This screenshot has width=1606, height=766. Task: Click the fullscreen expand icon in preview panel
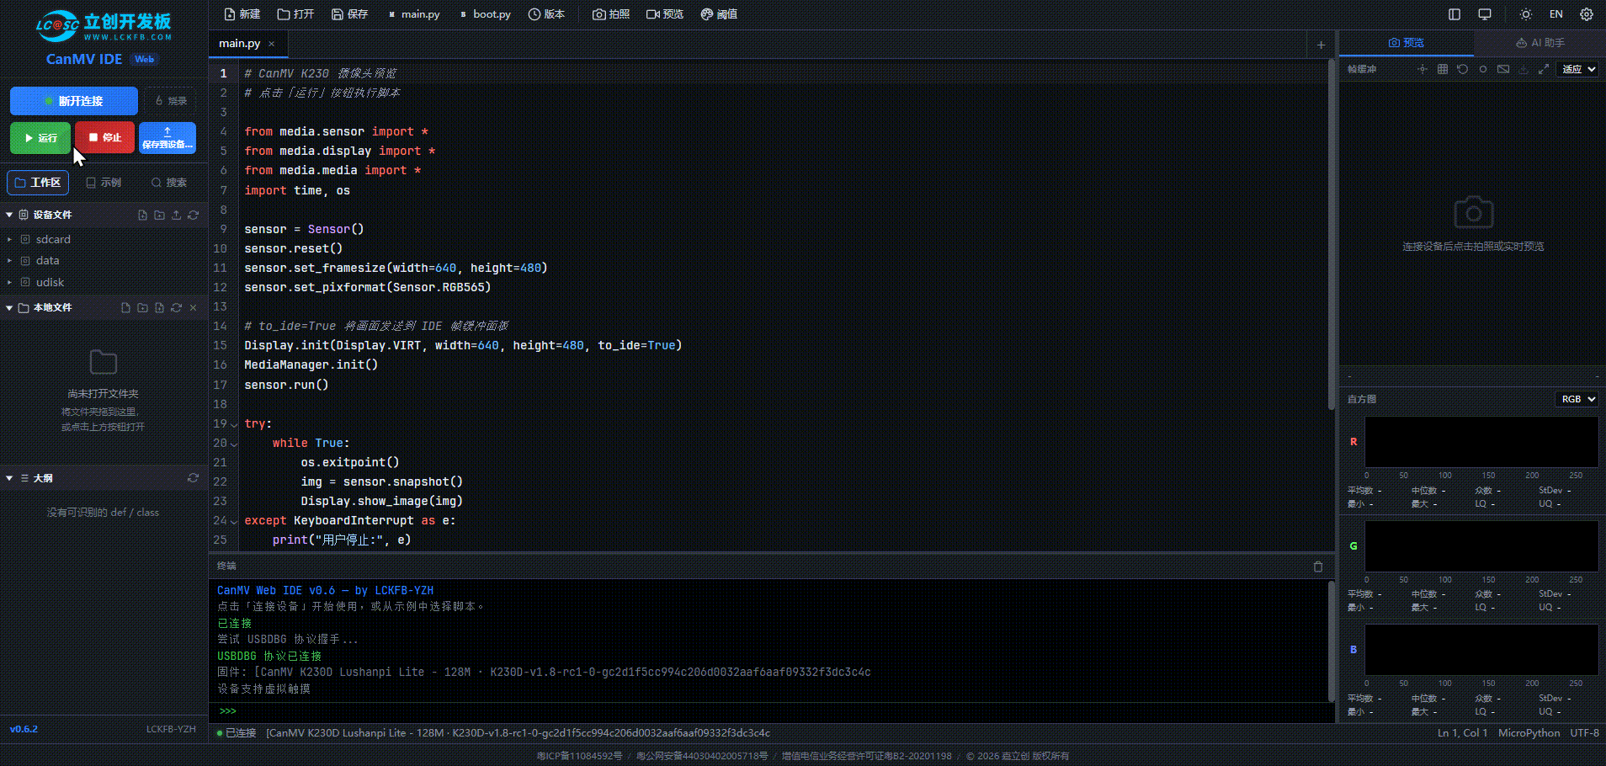1543,69
